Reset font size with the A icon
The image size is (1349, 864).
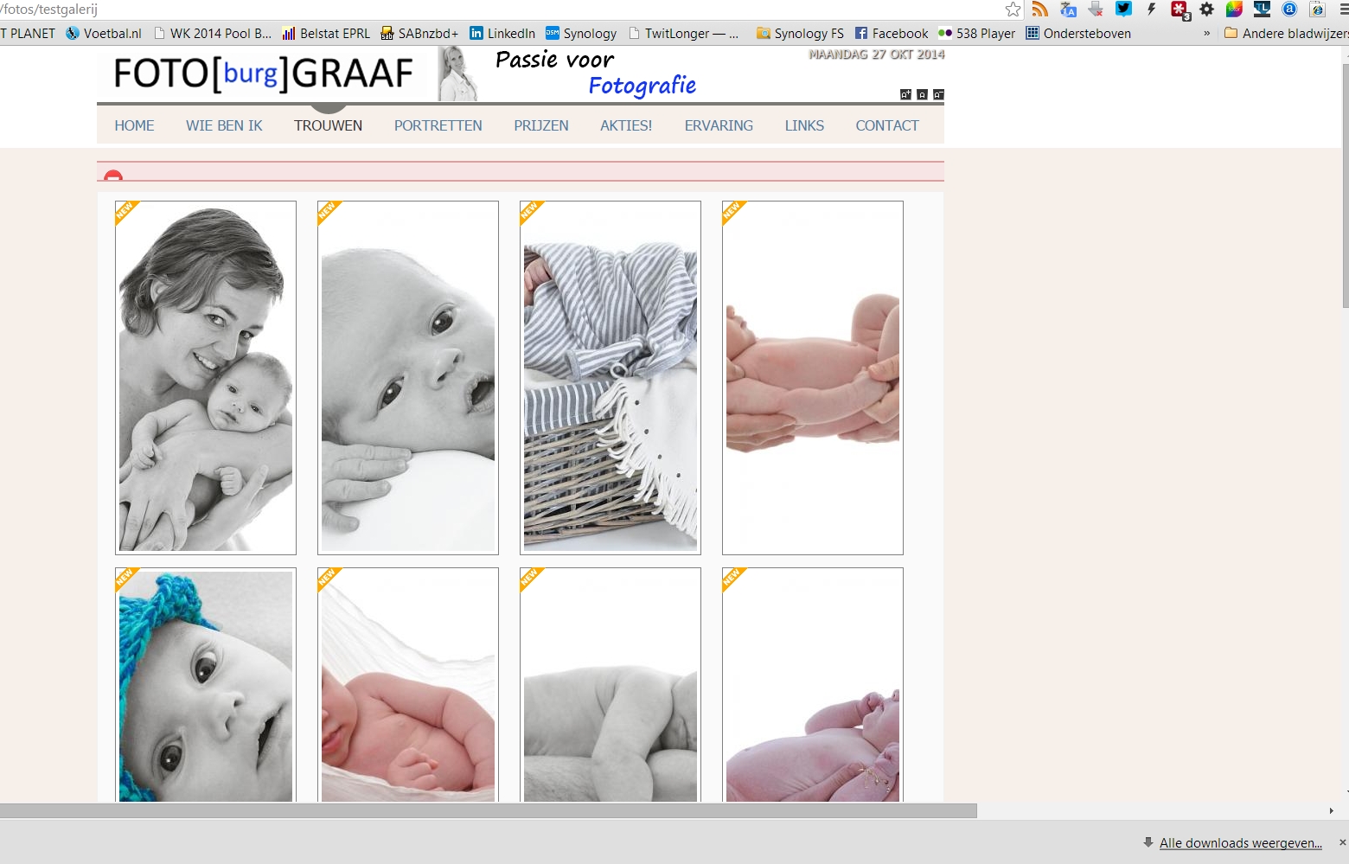[x=922, y=94]
